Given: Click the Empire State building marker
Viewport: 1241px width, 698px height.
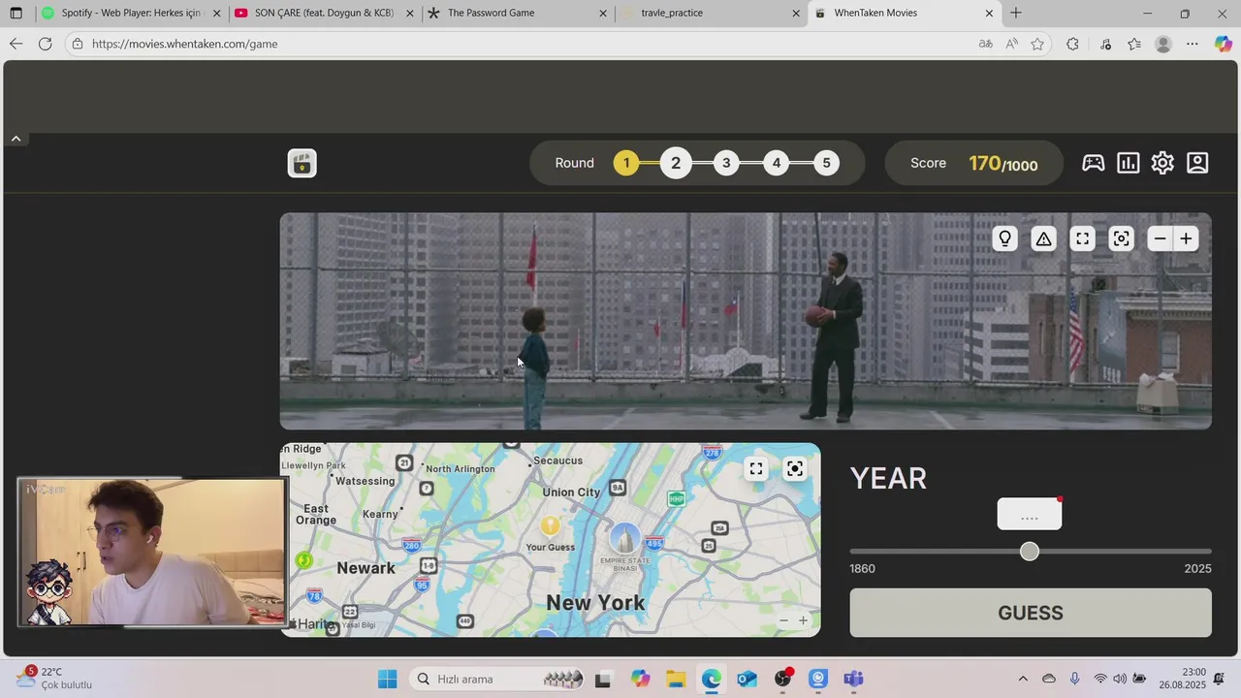Looking at the screenshot, I should [x=624, y=539].
